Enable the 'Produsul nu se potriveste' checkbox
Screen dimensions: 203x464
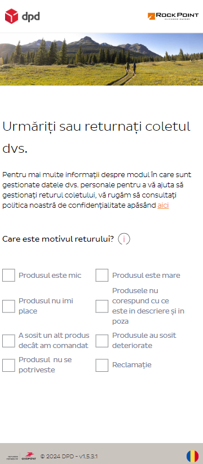(8, 365)
